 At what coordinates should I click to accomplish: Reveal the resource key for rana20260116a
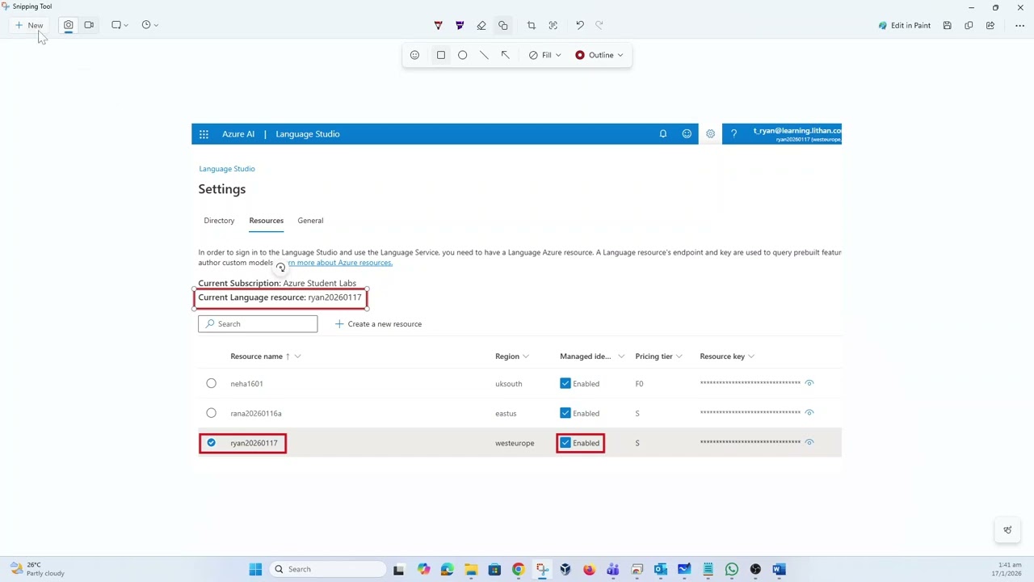coord(809,413)
